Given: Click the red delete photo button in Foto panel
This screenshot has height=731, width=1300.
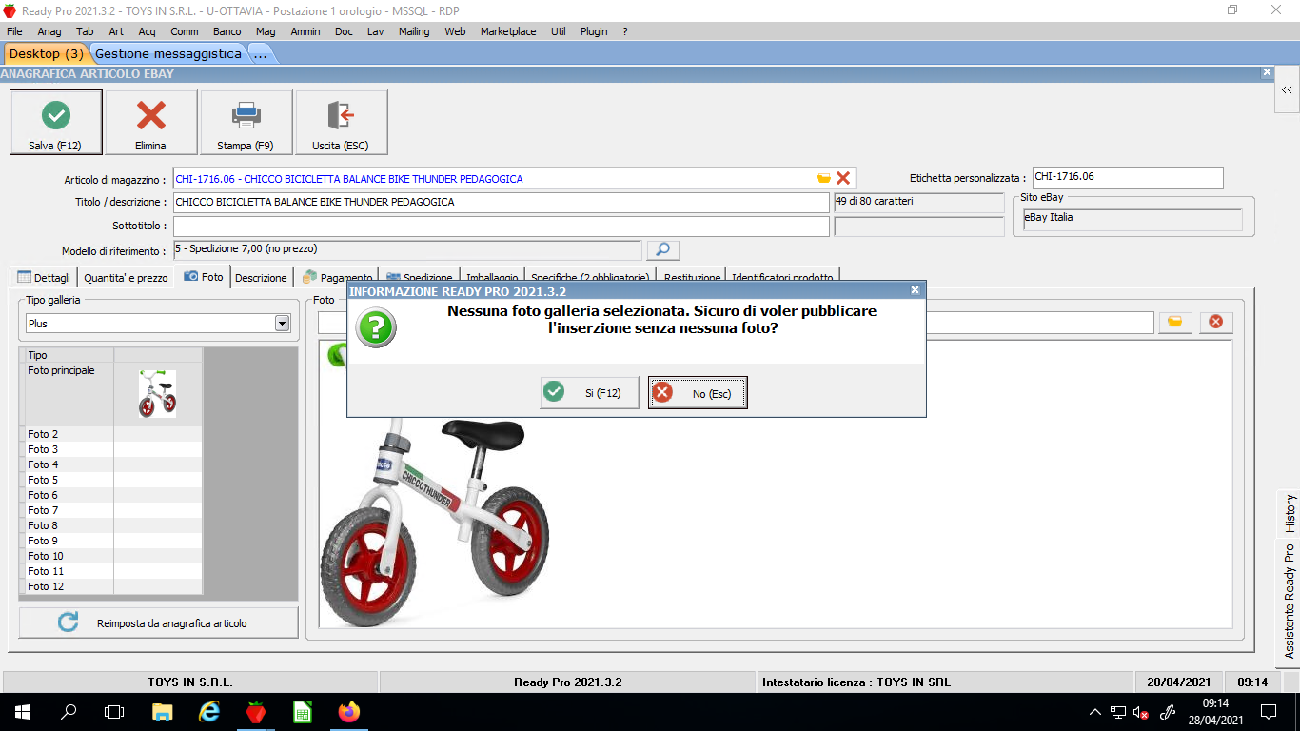Looking at the screenshot, I should click(x=1216, y=322).
